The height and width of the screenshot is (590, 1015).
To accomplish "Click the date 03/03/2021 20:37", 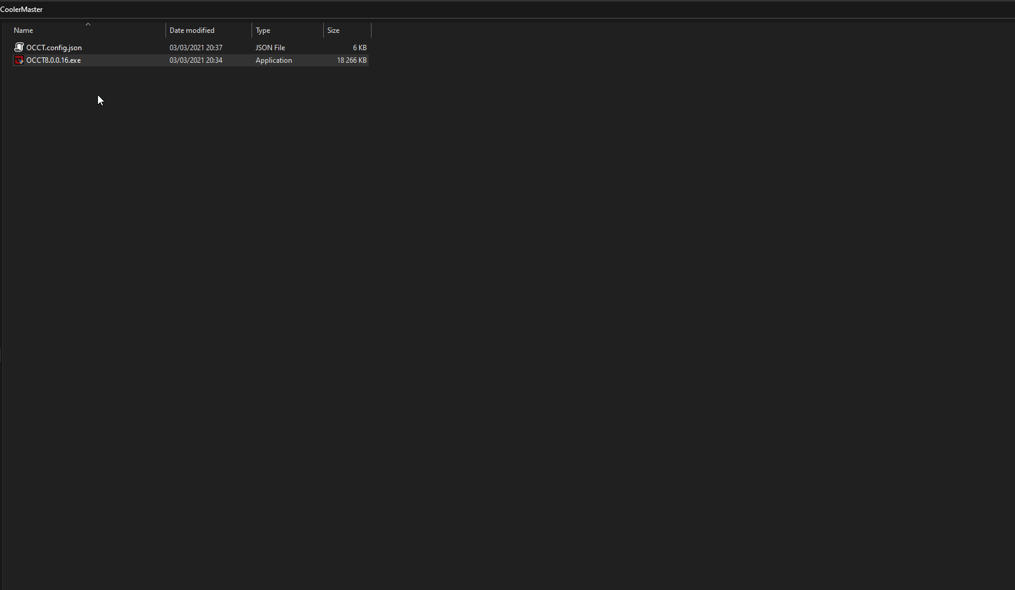I will [x=196, y=48].
